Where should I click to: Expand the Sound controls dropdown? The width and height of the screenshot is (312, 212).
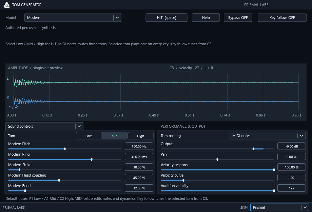click(44, 126)
